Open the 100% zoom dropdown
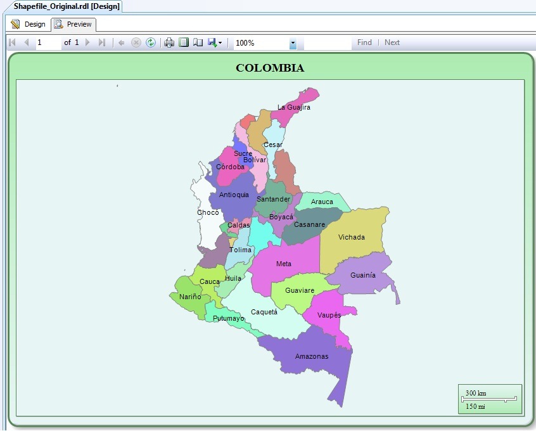536x431 pixels. pyautogui.click(x=293, y=44)
